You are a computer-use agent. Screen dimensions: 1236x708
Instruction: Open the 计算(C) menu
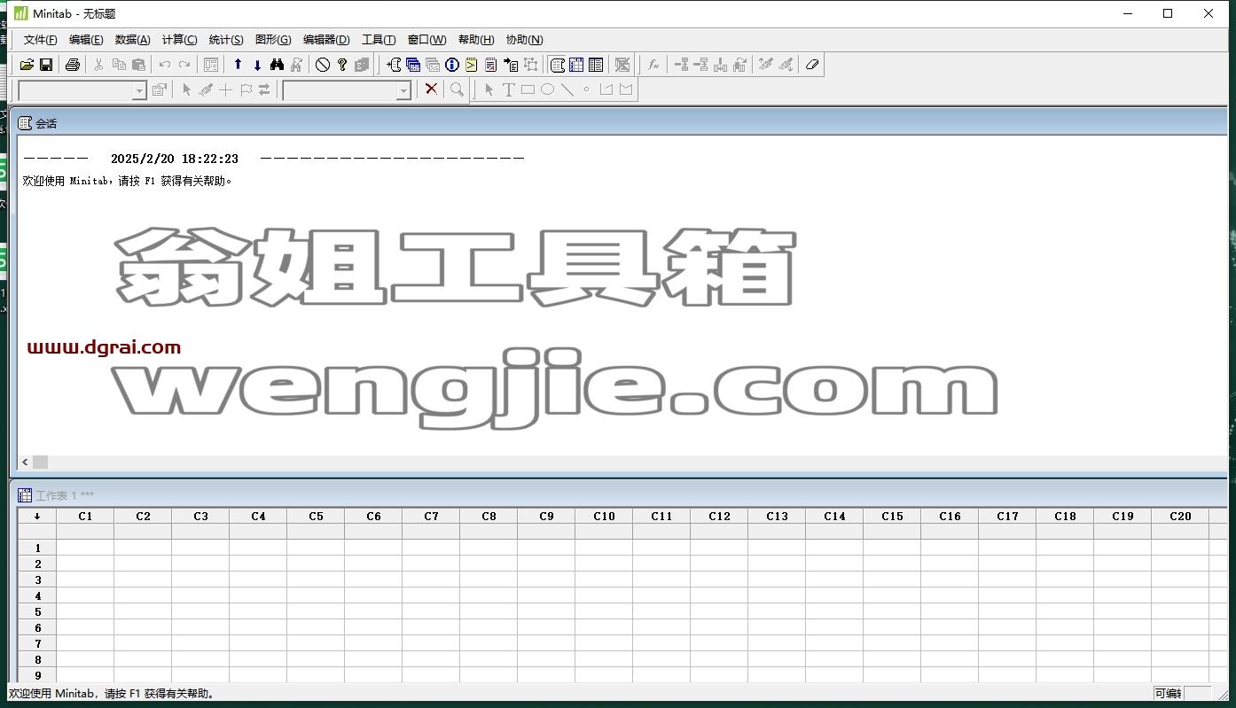[x=179, y=40]
